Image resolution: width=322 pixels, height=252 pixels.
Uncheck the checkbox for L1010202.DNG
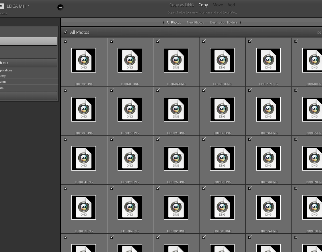pyautogui.click(x=250, y=41)
